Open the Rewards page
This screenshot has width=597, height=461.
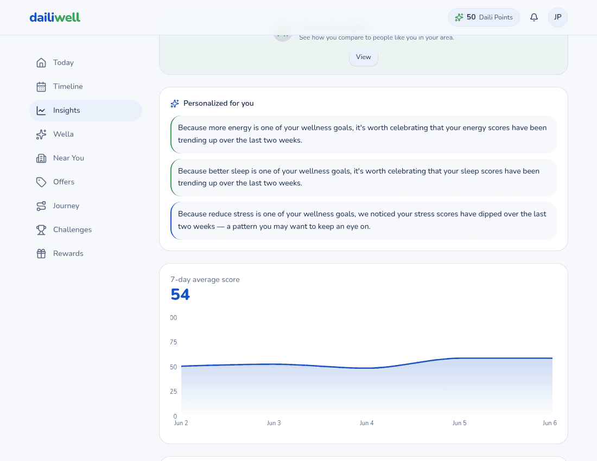pos(86,254)
